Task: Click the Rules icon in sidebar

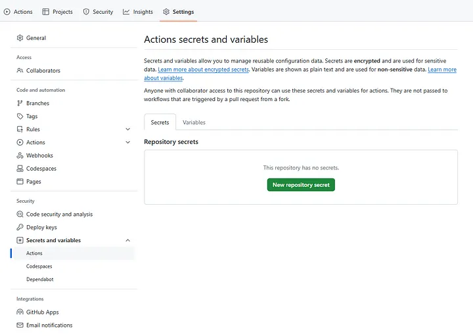Action: (x=20, y=129)
